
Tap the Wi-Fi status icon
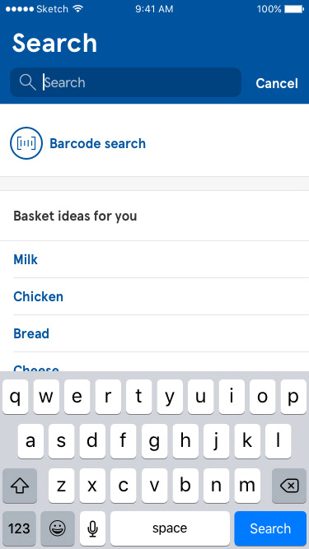pos(78,9)
